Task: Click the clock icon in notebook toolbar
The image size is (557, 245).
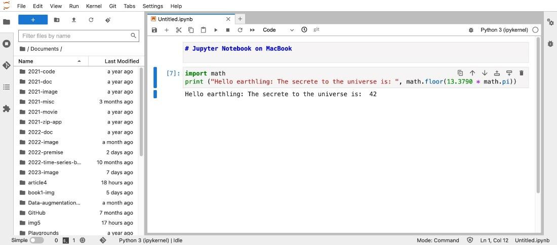Action: (x=304, y=30)
